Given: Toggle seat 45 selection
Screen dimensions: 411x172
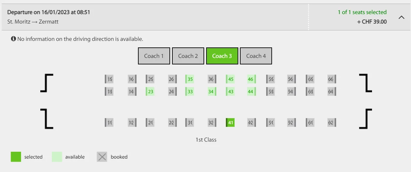Looking at the screenshot, I should pos(230,79).
